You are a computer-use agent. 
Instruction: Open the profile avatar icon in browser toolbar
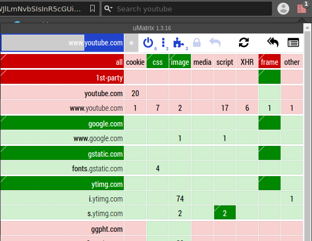coord(283,9)
